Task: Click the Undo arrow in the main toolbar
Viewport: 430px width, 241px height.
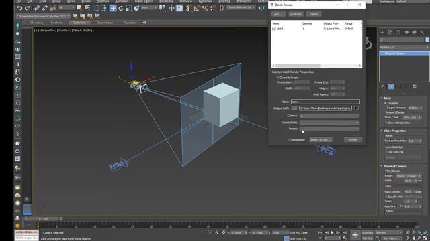Action: click(x=19, y=8)
